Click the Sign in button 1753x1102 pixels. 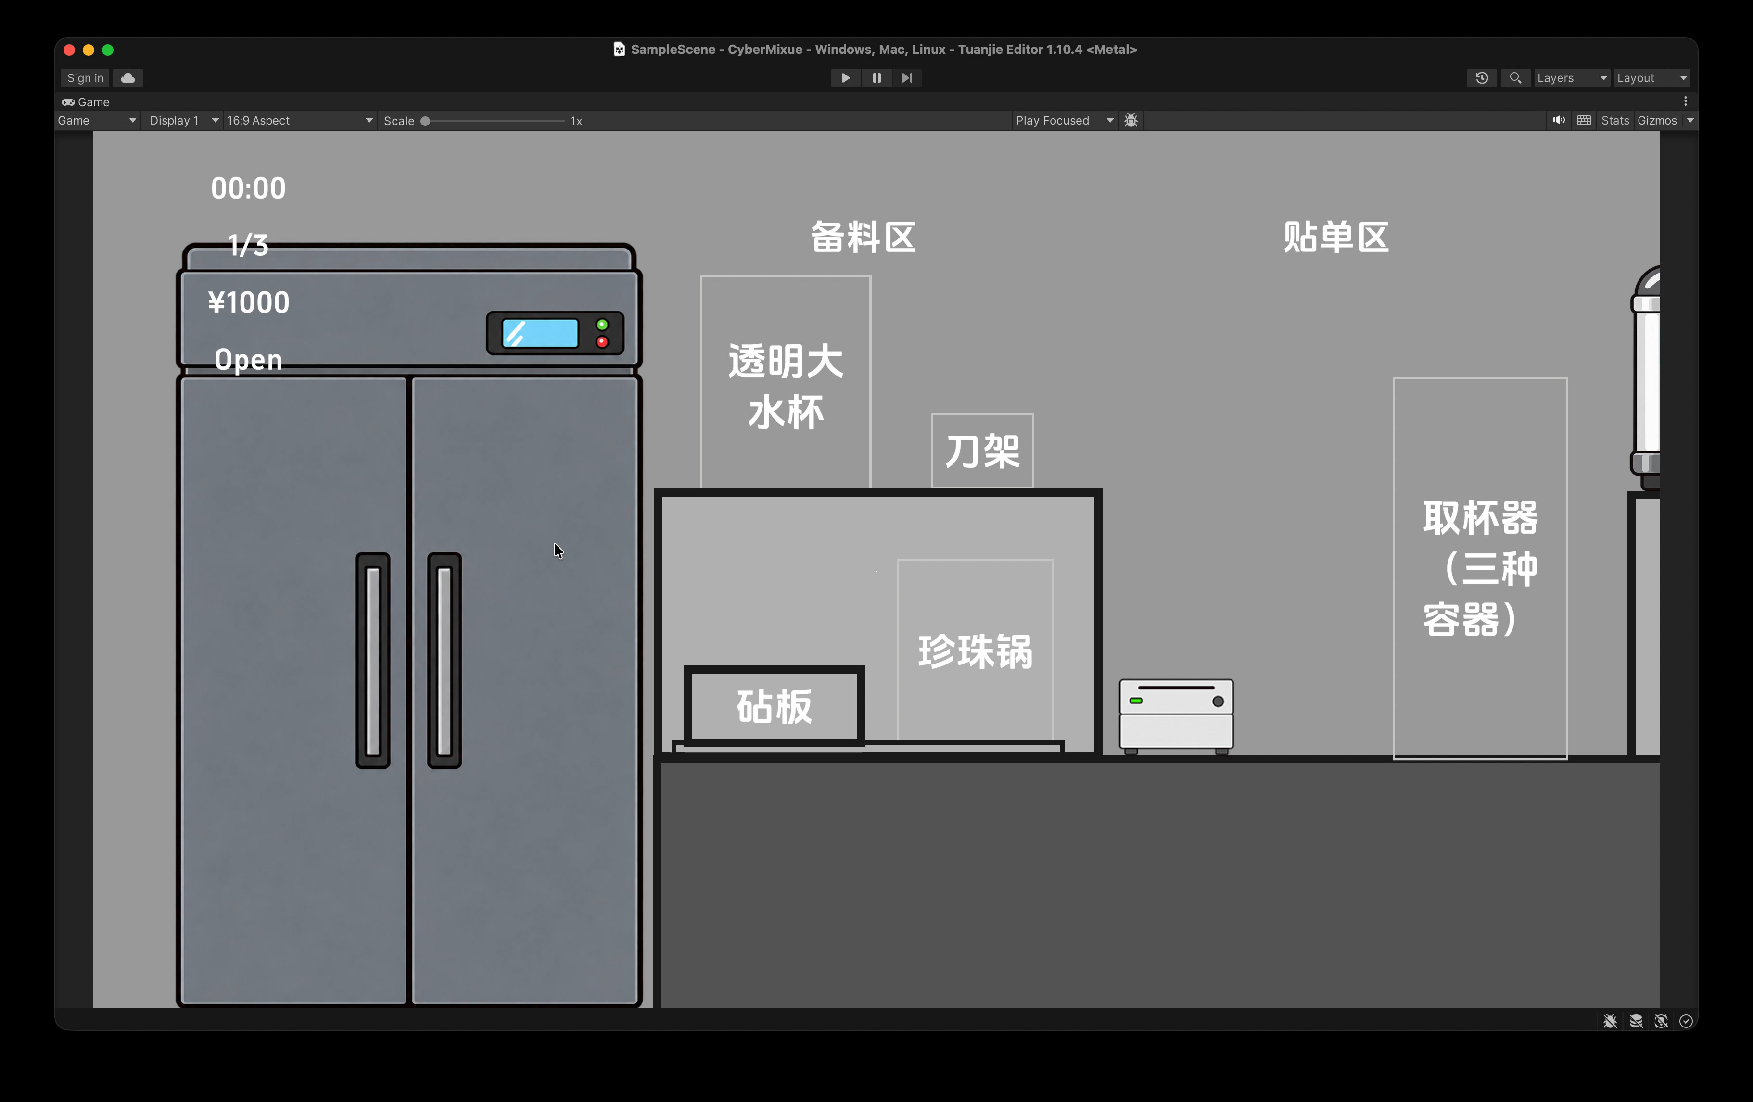85,78
